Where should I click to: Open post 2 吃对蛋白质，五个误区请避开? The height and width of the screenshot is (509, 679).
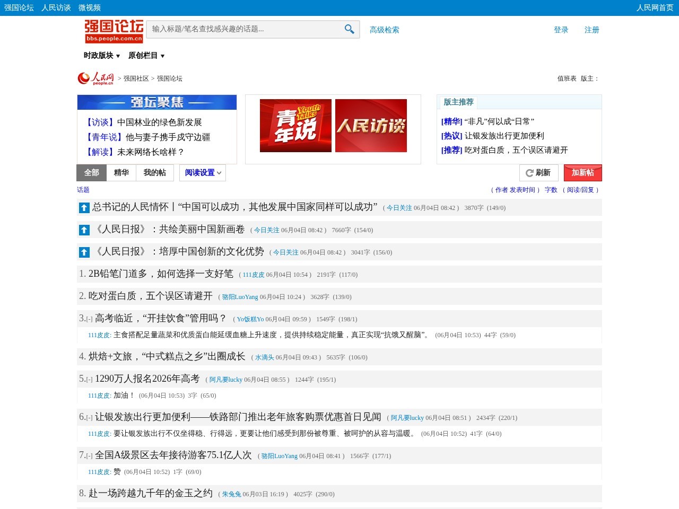150,296
